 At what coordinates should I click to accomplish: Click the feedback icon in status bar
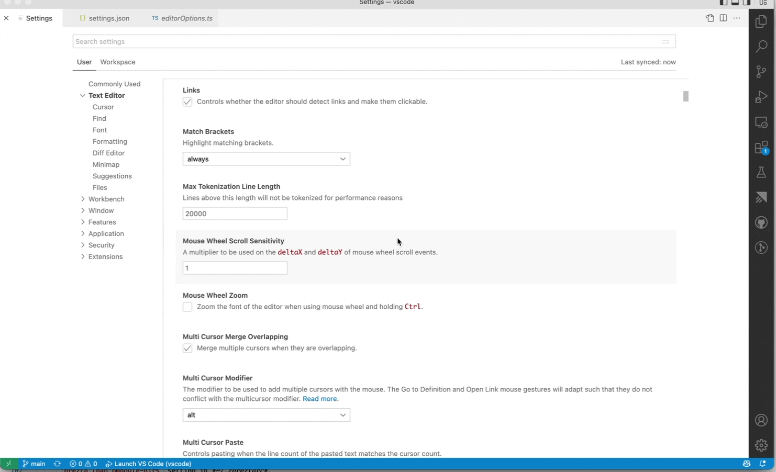pyautogui.click(x=747, y=464)
